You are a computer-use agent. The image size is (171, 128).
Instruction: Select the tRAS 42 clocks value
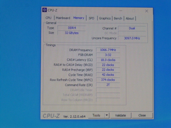(108, 75)
